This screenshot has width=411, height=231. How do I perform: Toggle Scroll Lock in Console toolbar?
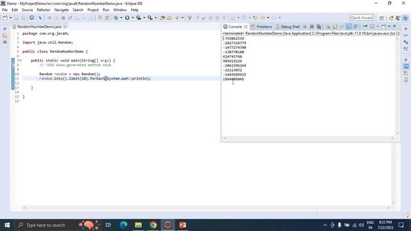point(335,26)
